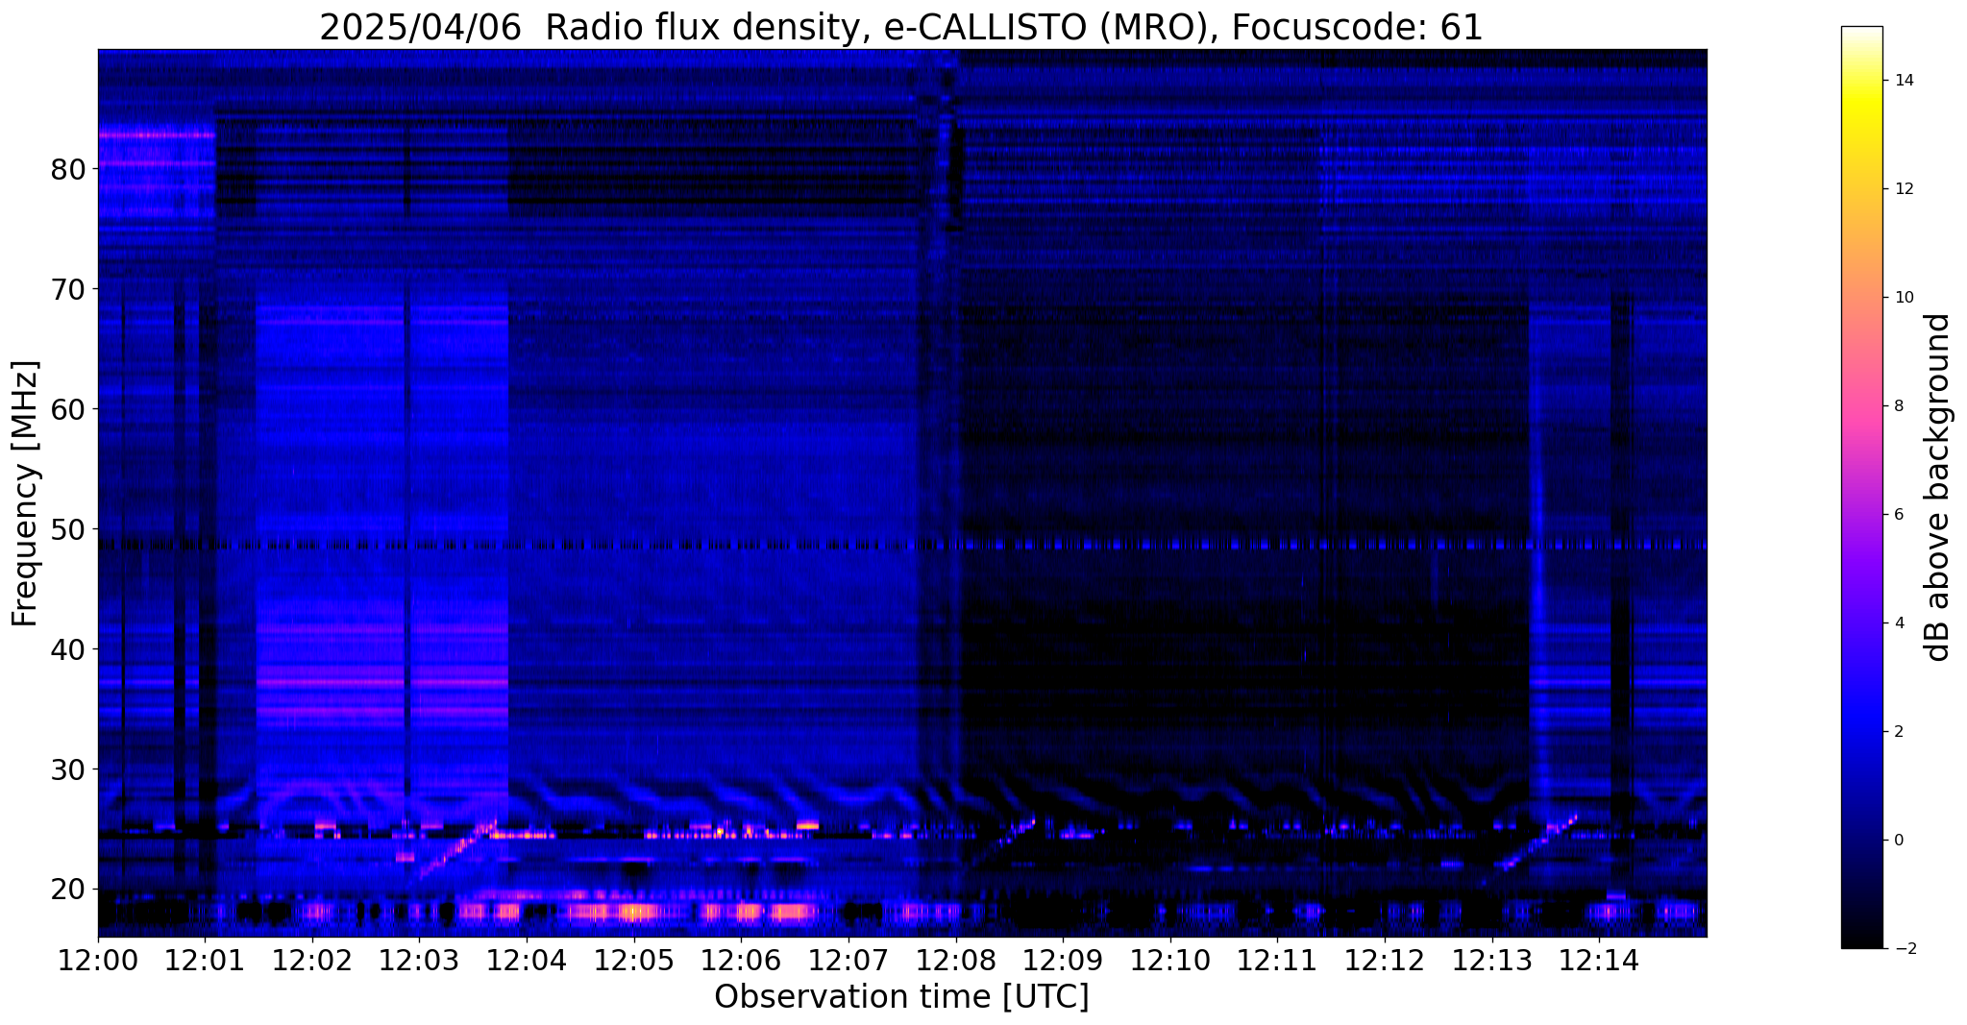This screenshot has width=1967, height=1025.
Task: Click the colorbar tick label 6
Action: point(1897,515)
